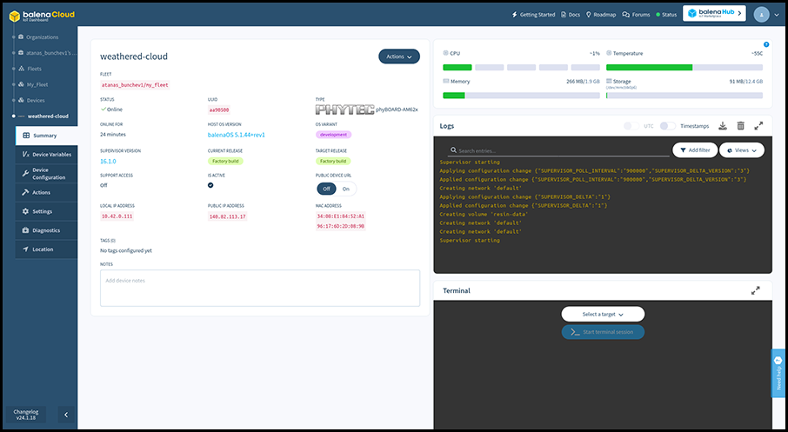Open the Location tab
The image size is (788, 432).
point(46,249)
